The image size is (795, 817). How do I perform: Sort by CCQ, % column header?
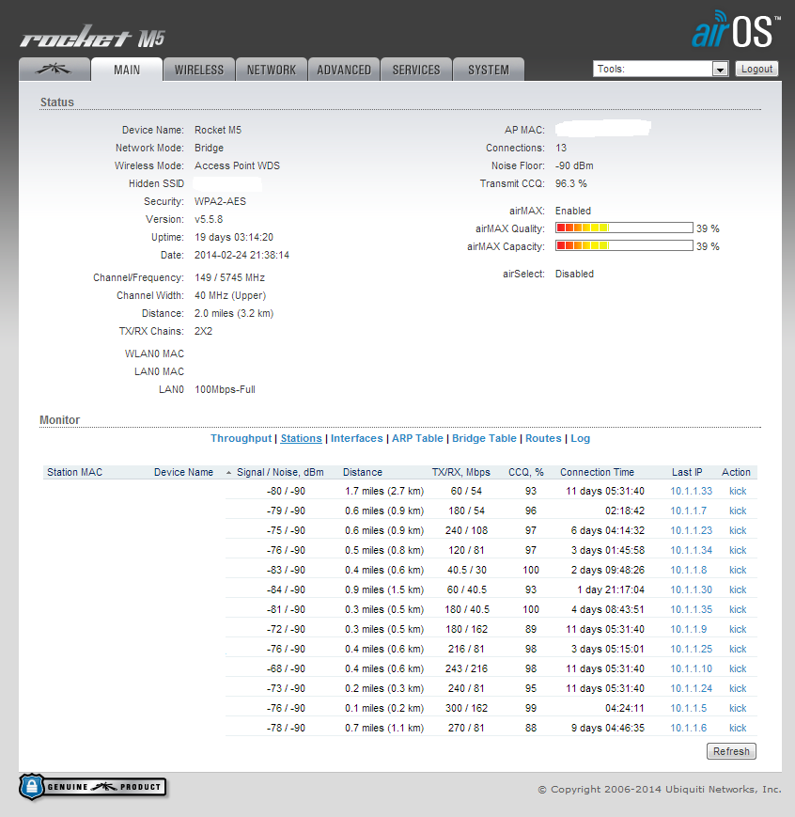click(x=526, y=472)
